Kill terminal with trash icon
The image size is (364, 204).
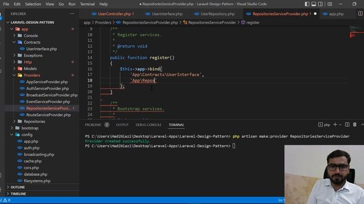tap(355, 125)
